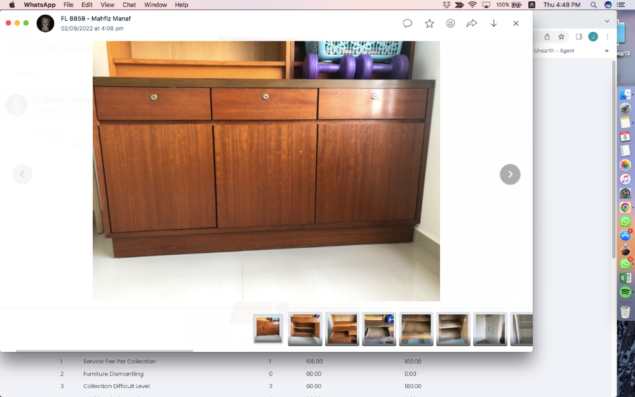
Task: Star this photo message
Action: coord(429,24)
